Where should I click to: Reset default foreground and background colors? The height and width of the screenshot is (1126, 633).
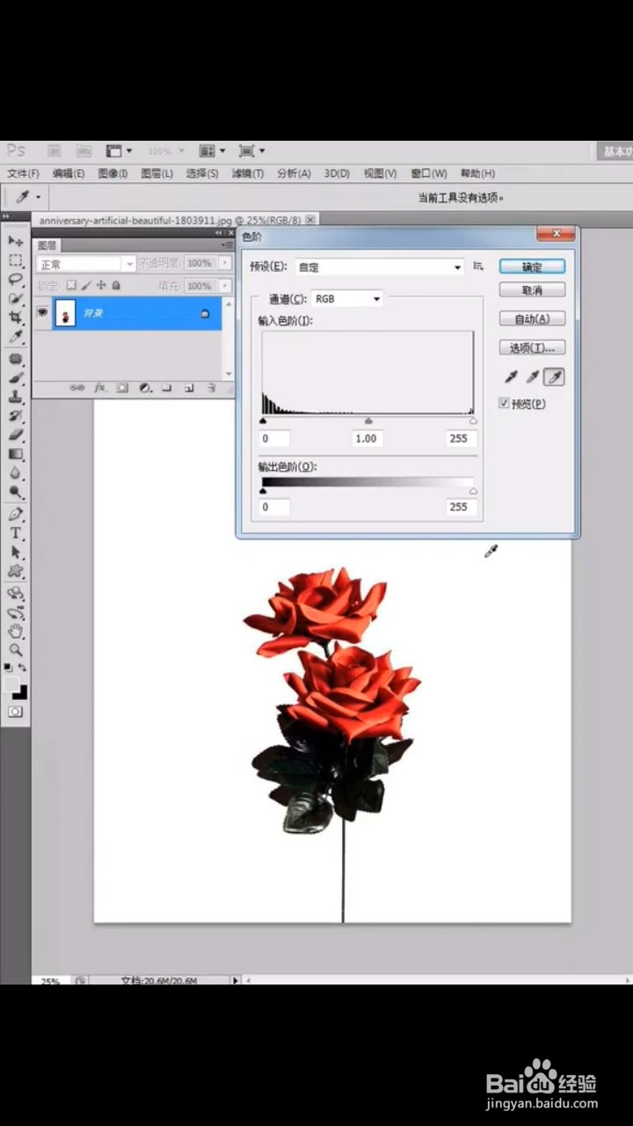pos(8,669)
